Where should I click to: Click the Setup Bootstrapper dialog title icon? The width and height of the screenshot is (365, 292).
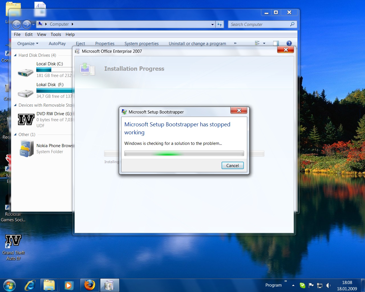click(124, 112)
